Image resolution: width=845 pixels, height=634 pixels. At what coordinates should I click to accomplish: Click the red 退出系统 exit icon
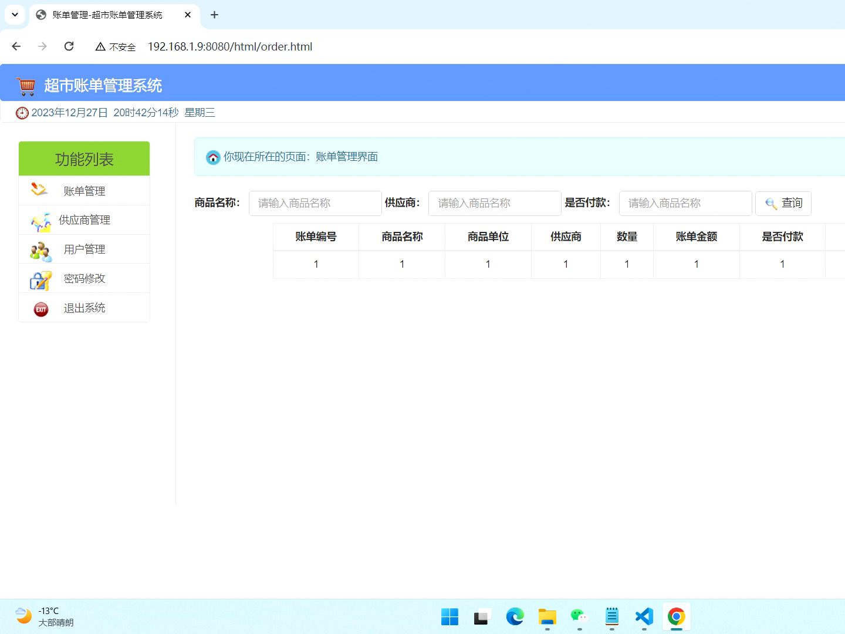click(x=41, y=309)
